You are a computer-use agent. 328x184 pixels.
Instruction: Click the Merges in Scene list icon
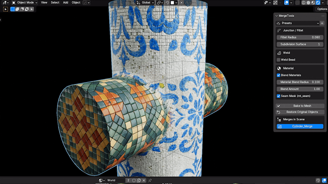279,119
